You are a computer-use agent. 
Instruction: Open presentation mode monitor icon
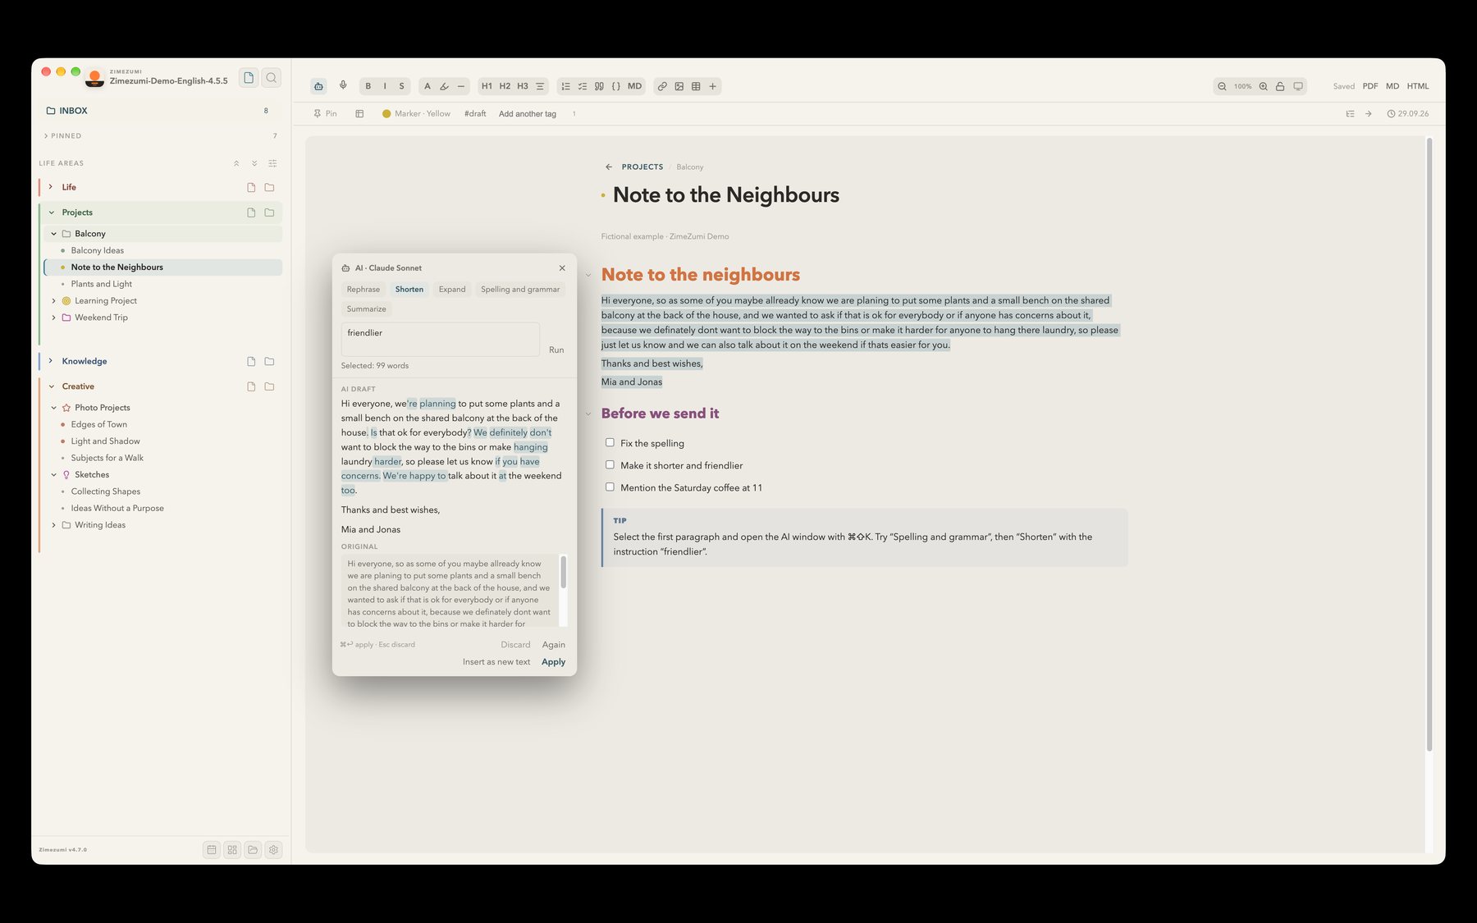[1298, 86]
